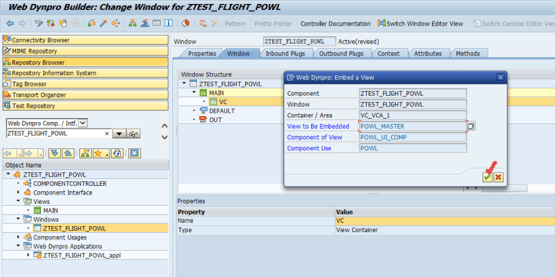Click the superordinate object list hierarchy icon

click(x=85, y=153)
